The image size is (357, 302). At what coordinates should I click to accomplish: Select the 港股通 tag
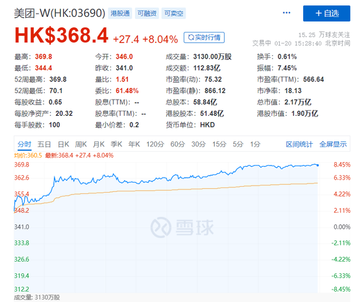(x=120, y=13)
